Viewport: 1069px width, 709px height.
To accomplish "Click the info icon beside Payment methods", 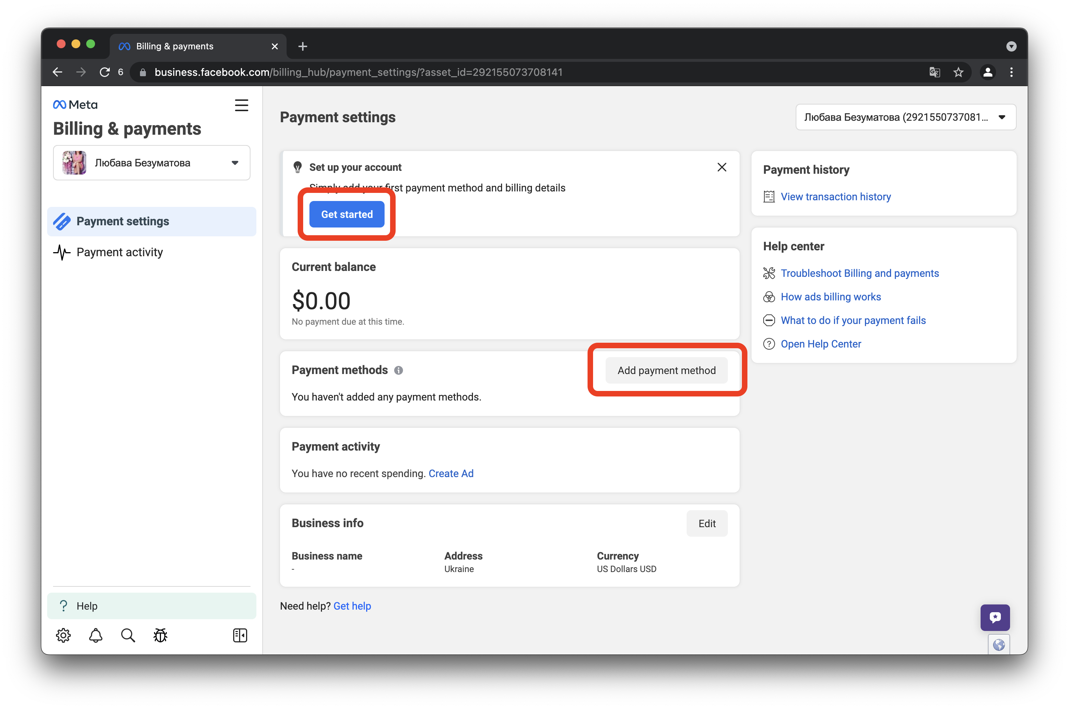I will [398, 370].
